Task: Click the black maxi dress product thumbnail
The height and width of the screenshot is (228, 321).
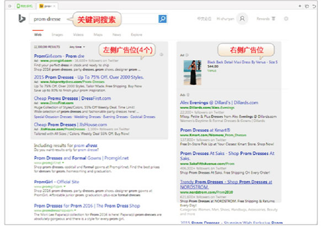Action: click(192, 72)
